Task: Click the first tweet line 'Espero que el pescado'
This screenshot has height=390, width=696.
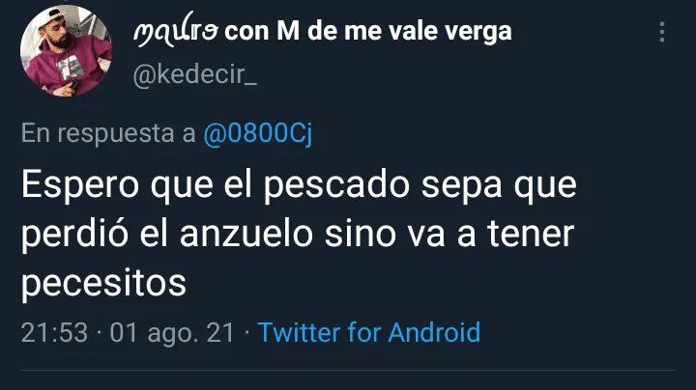Action: pyautogui.click(x=215, y=185)
